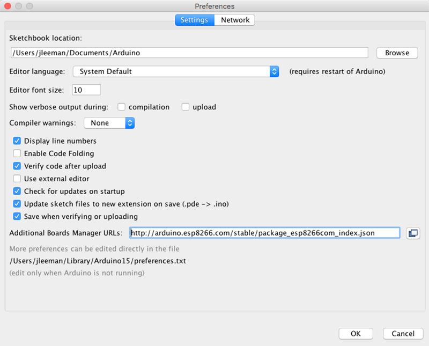Close the Preferences window with the red button
This screenshot has width=429, height=346.
coord(8,6)
